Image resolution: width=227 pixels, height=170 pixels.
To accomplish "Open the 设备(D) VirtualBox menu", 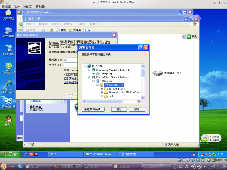I will point(28,6).
